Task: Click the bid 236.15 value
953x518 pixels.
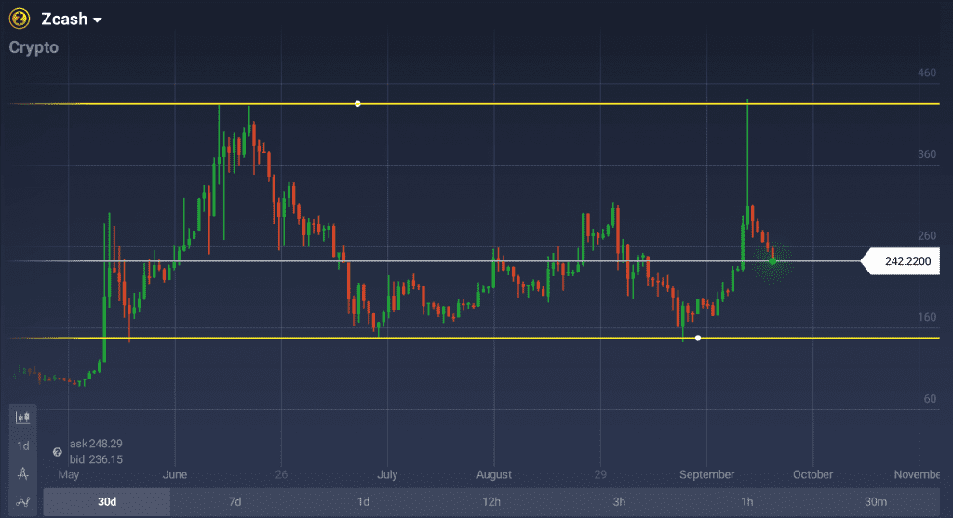Action: click(96, 459)
